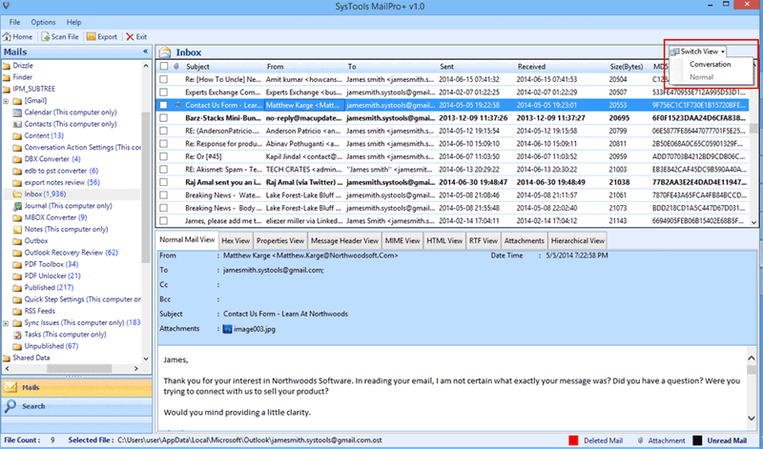
Task: Select Published (217) folder
Action: [x=49, y=288]
